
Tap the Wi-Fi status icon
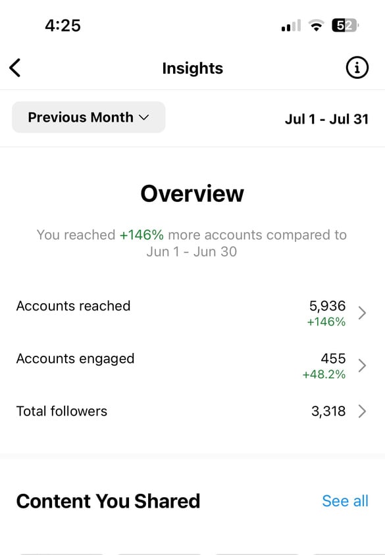pyautogui.click(x=316, y=24)
